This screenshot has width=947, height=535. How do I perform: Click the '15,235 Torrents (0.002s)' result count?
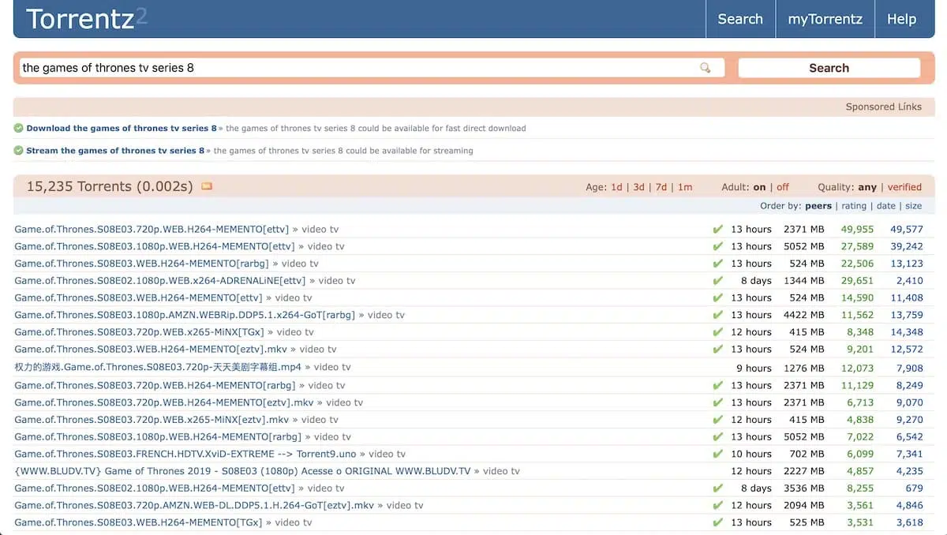pyautogui.click(x=110, y=187)
